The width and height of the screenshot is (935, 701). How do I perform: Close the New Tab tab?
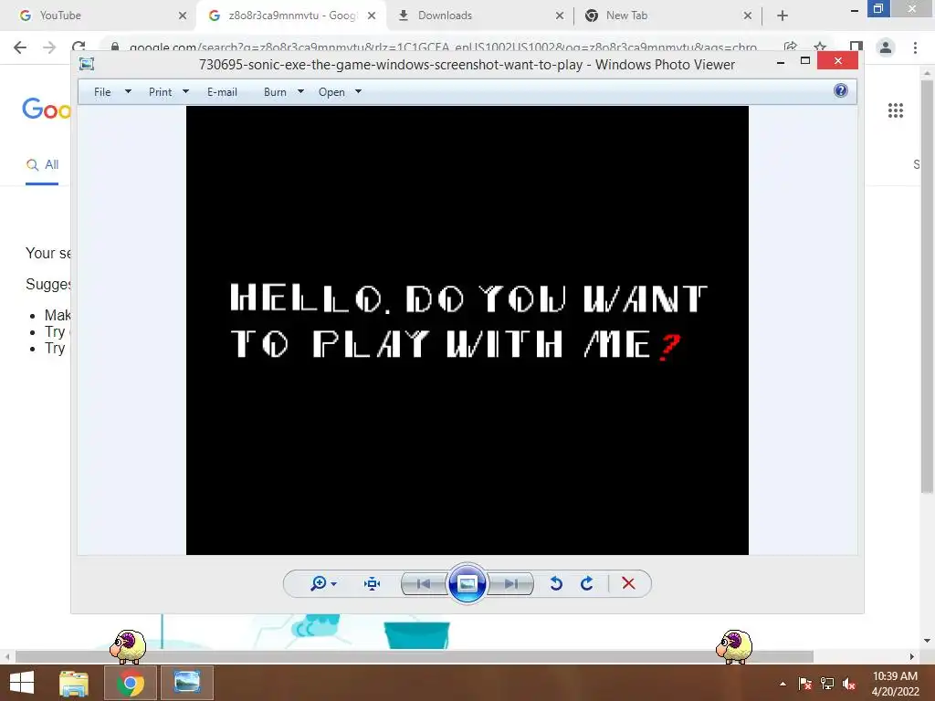[x=748, y=16]
